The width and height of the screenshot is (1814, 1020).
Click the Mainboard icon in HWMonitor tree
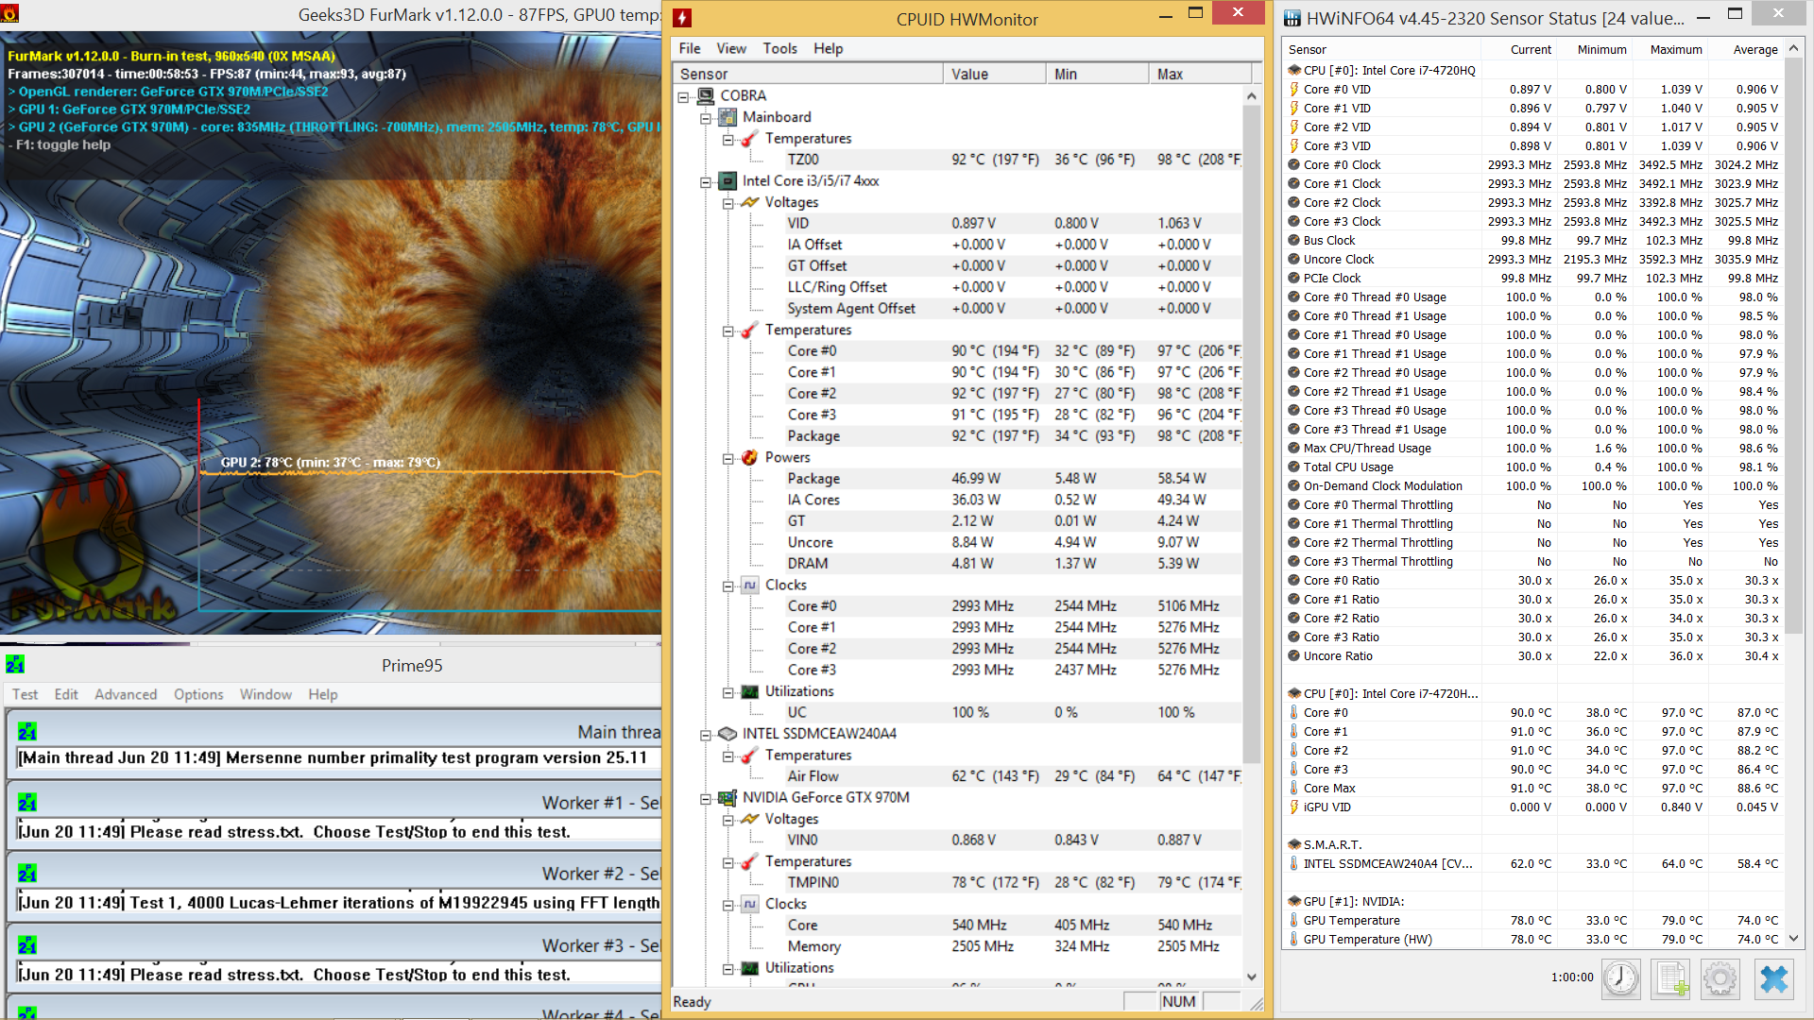[727, 117]
